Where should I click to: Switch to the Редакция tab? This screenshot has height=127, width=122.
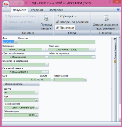pos(37,10)
